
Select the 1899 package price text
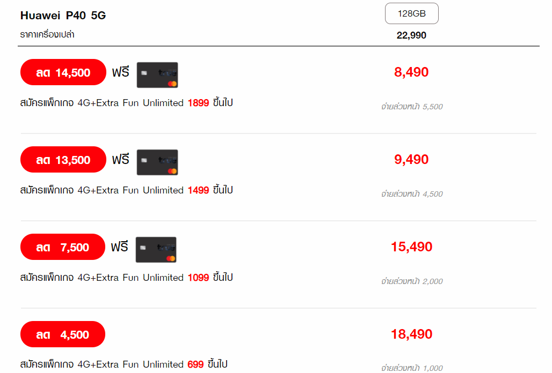(198, 103)
